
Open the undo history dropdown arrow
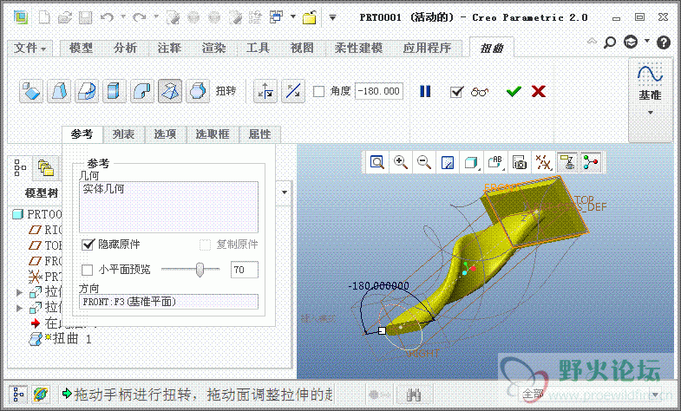(x=123, y=17)
